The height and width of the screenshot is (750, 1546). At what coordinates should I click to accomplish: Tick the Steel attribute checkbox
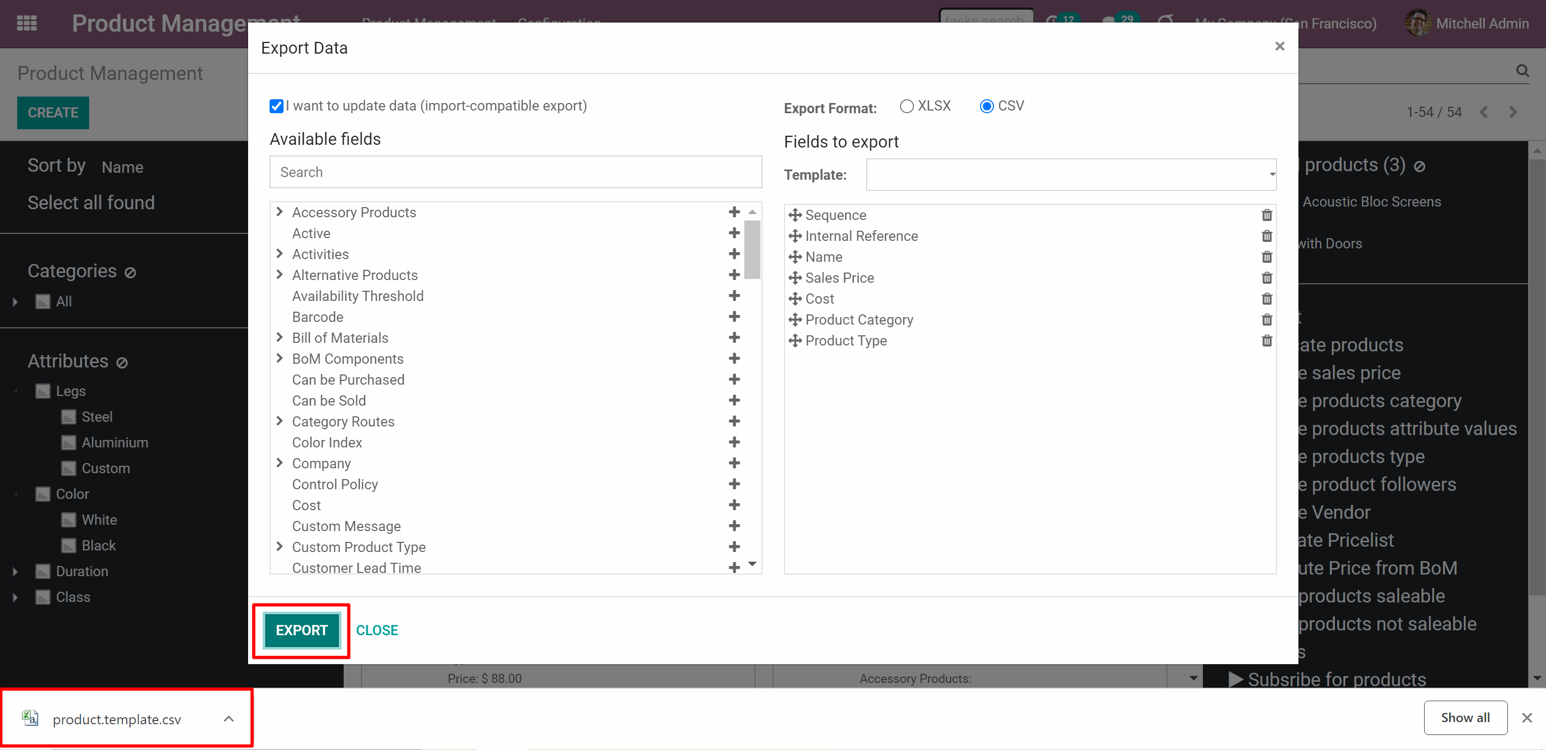pyautogui.click(x=68, y=417)
